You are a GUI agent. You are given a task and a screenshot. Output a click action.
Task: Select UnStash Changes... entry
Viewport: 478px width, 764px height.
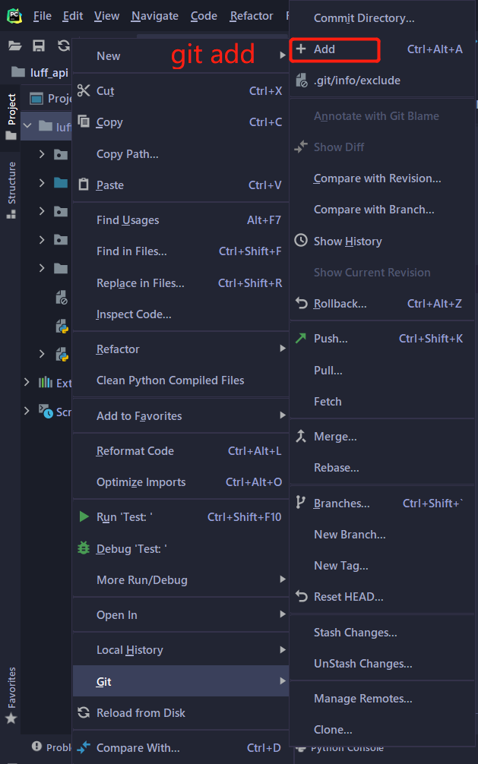coord(382,664)
